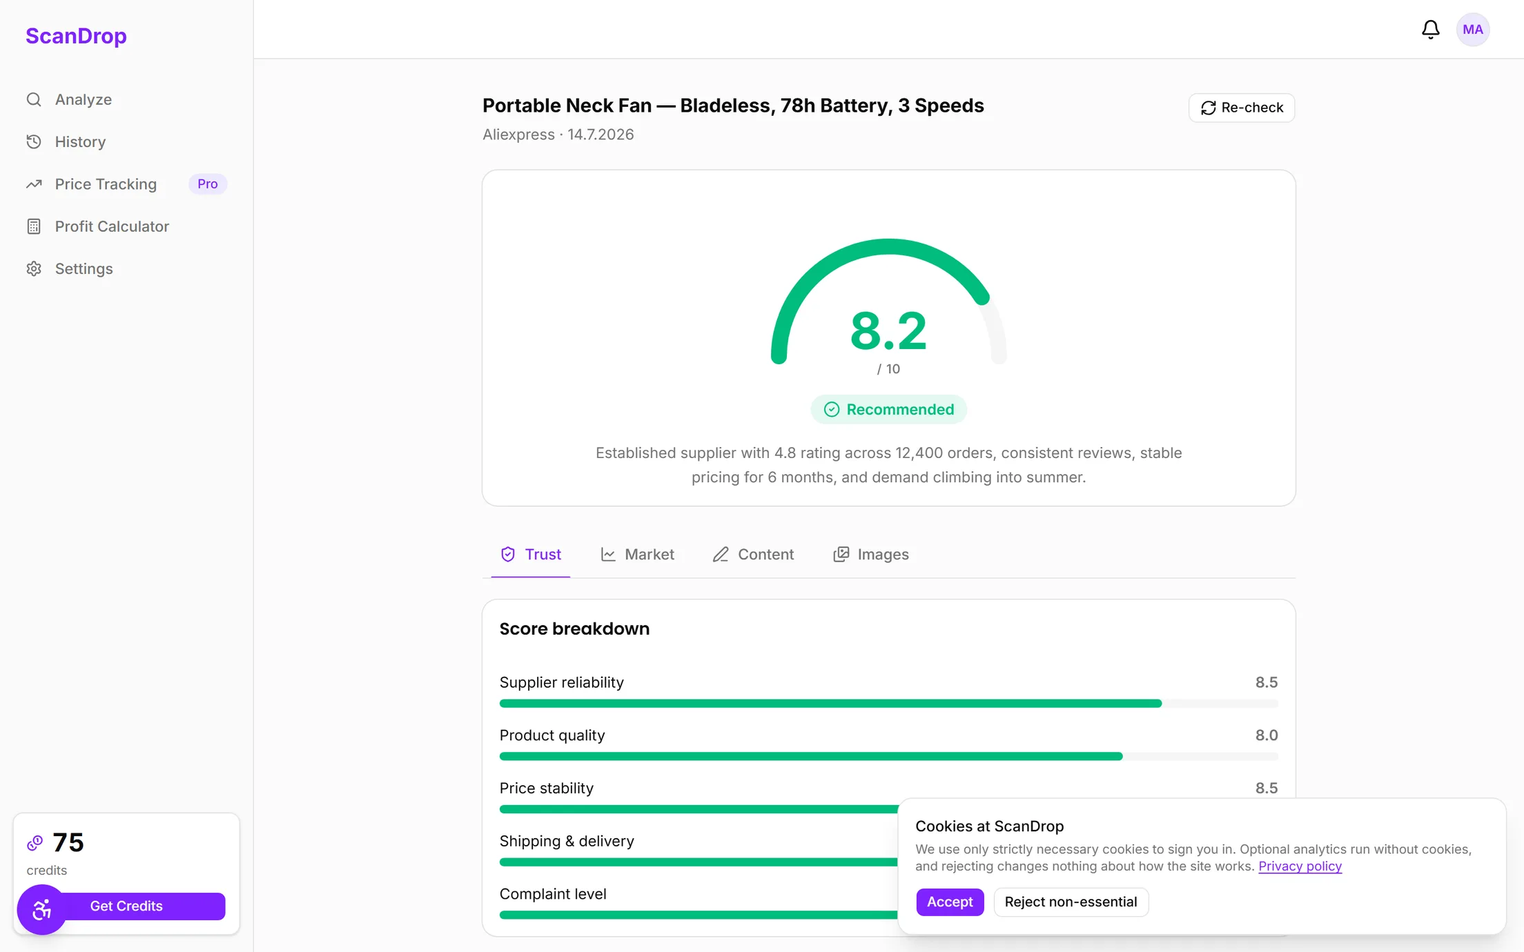The image size is (1524, 952).
Task: Click the Settings gear icon
Action: tap(34, 268)
